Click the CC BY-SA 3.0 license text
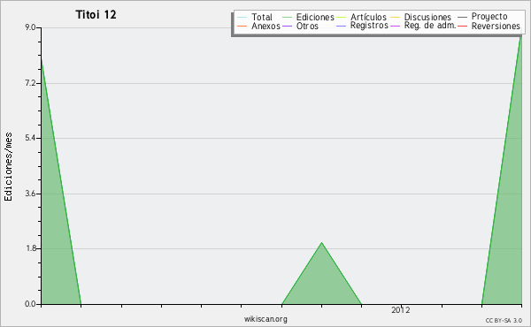The image size is (531, 327). (x=504, y=321)
